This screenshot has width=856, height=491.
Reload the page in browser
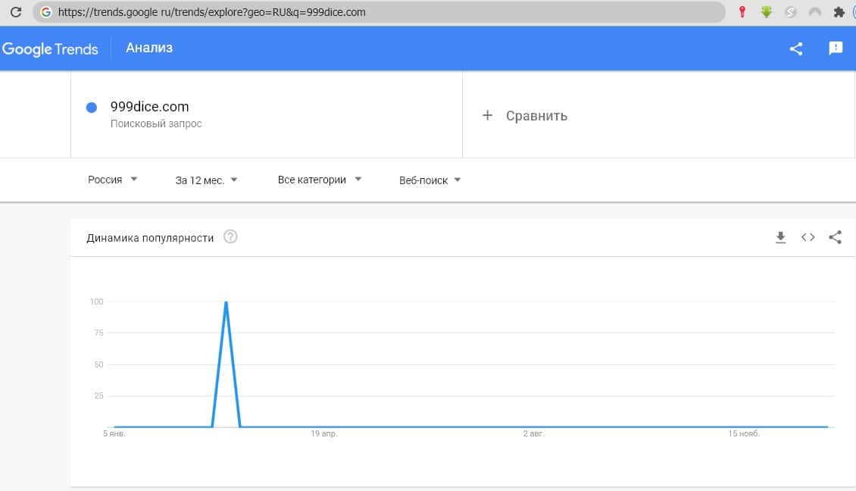pyautogui.click(x=15, y=12)
